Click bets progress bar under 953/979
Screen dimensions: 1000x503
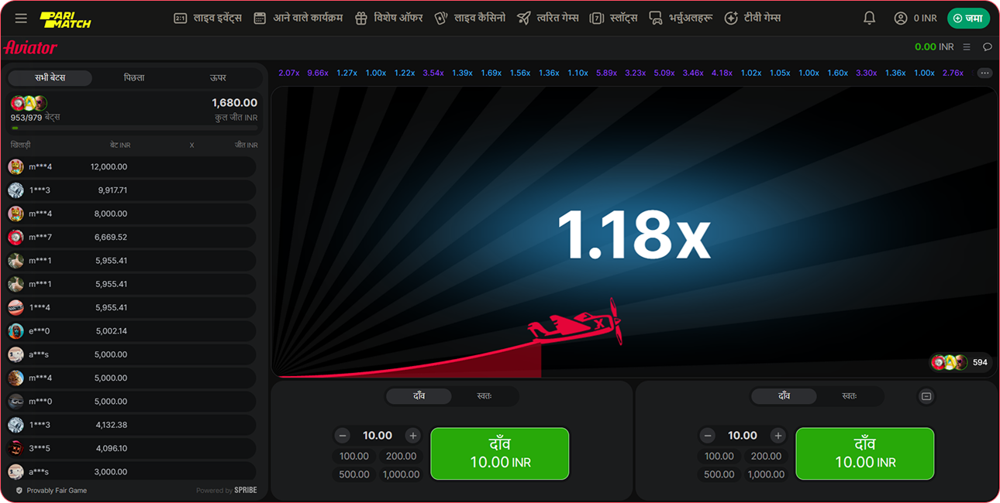point(134,128)
